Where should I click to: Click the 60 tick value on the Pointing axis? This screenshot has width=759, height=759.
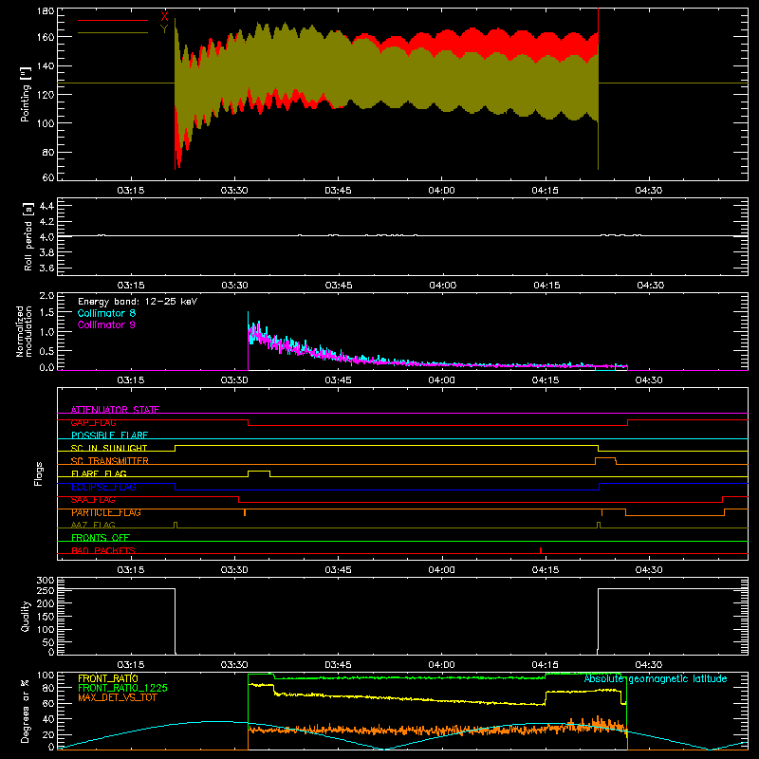(48, 177)
